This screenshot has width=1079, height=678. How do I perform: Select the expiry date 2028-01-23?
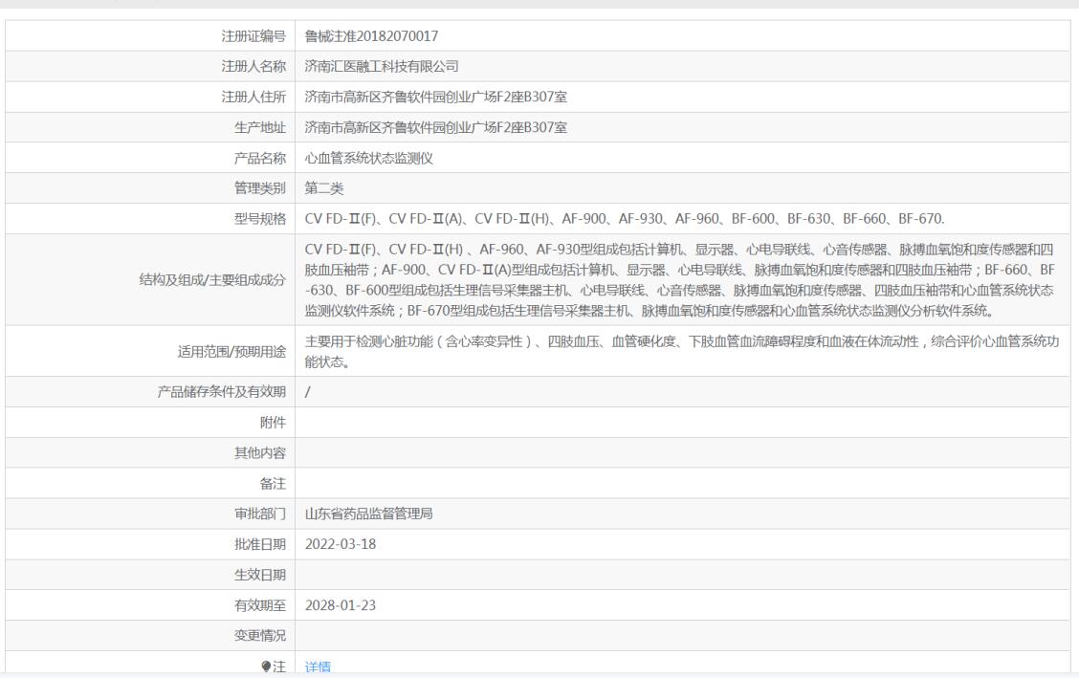[x=341, y=605]
